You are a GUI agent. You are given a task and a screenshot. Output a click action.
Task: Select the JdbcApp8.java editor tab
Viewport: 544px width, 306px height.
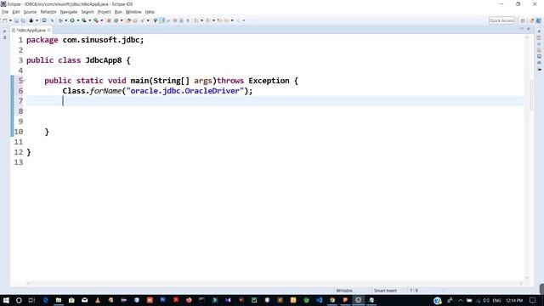coord(31,31)
